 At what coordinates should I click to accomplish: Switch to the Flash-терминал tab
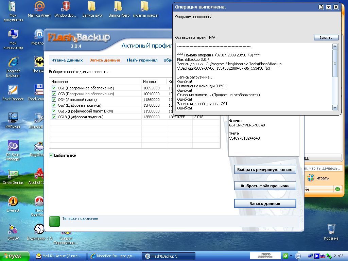pos(142,60)
